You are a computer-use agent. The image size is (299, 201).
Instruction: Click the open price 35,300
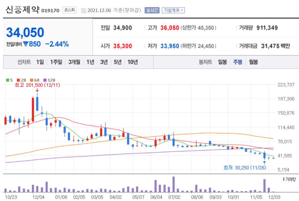tap(123, 46)
